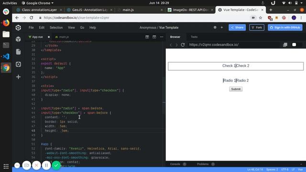Pause the screen recording
306x172 pixels.
click(x=46, y=165)
